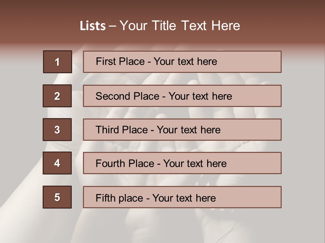Select the Your Title Text Here heading

coord(180,26)
